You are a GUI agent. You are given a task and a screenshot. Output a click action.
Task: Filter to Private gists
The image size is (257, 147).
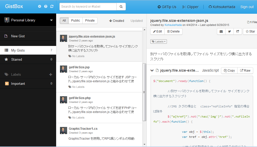(x=90, y=21)
